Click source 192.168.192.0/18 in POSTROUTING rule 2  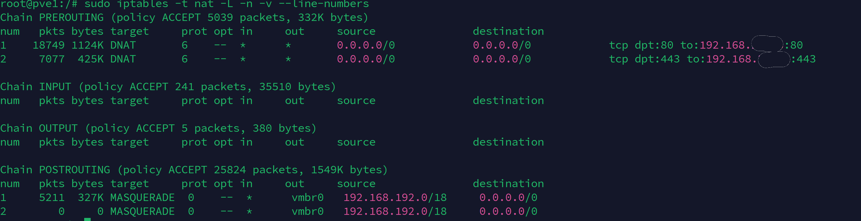[395, 212]
